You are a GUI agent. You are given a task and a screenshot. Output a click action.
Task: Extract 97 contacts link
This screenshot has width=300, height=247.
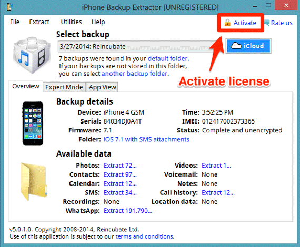coord(120,174)
